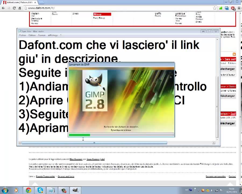
Task: Click the Chrome forward arrow
Action: point(9,8)
